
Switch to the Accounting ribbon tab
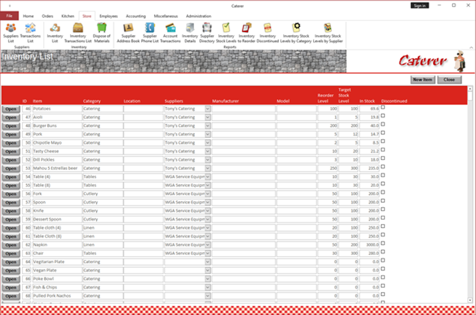click(136, 16)
